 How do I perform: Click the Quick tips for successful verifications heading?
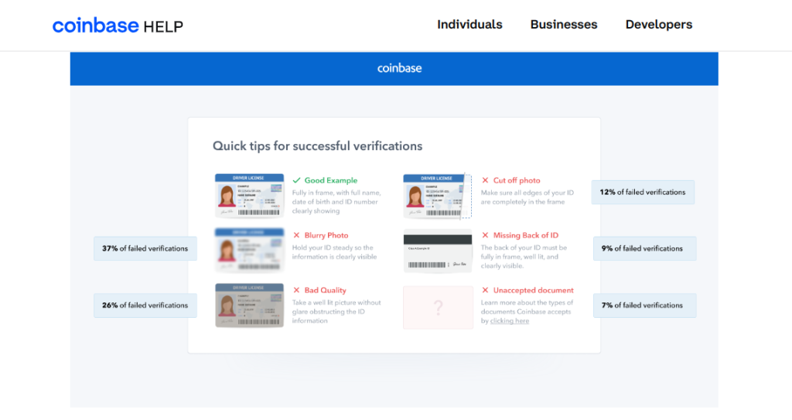click(317, 145)
